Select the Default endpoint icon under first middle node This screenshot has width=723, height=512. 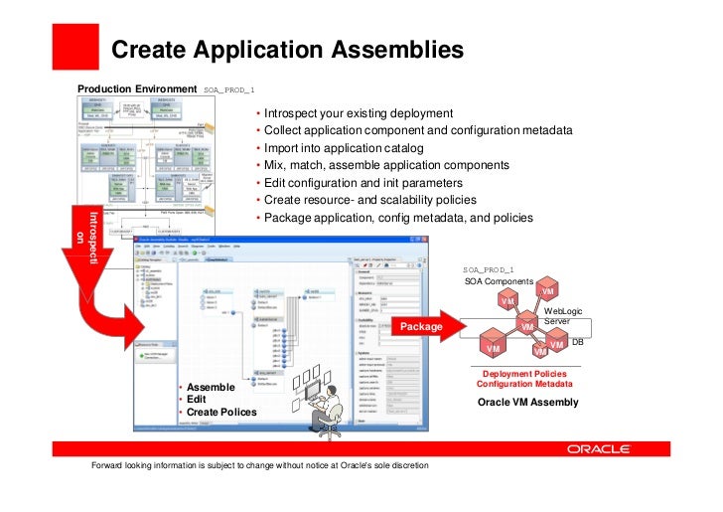pyautogui.click(x=253, y=302)
